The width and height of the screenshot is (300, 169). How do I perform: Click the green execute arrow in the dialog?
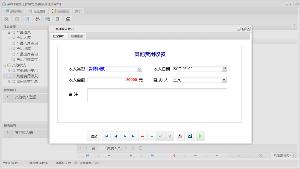pyautogui.click(x=200, y=136)
